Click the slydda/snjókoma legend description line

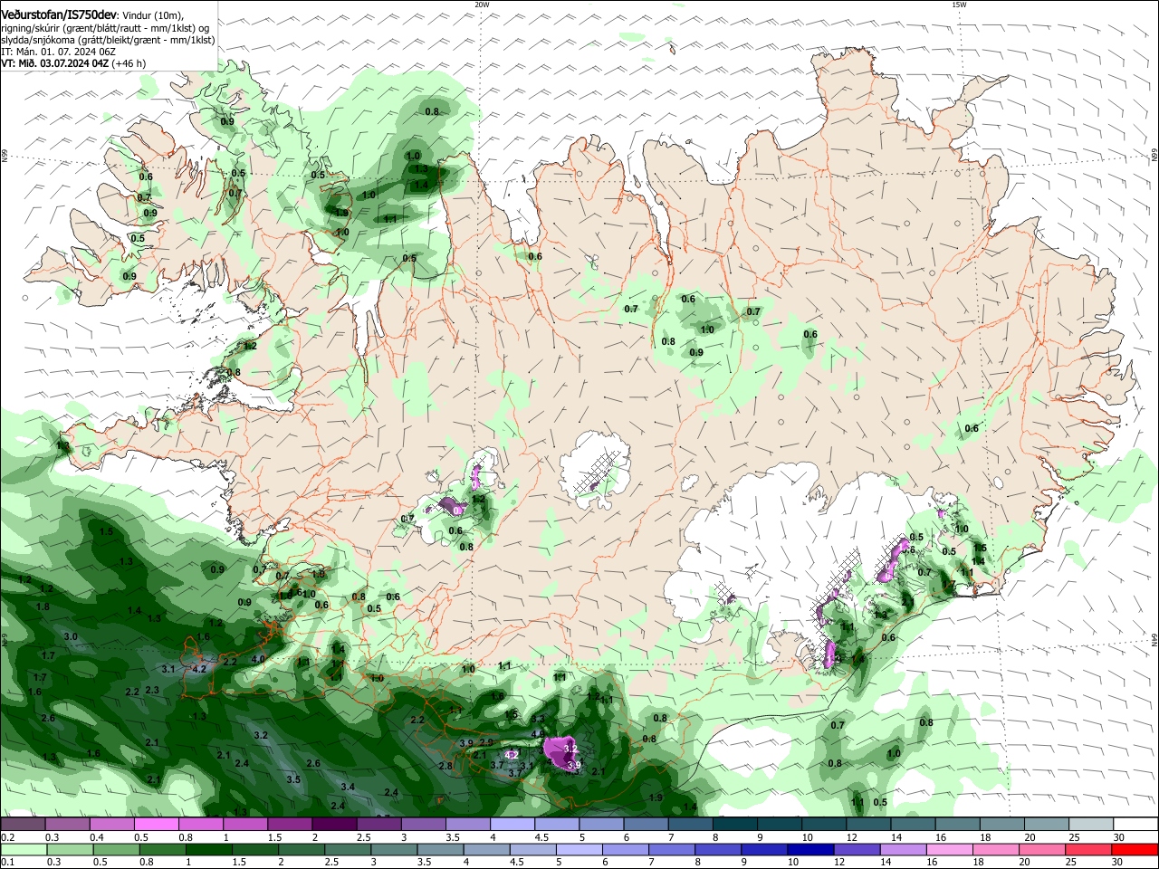pyautogui.click(x=108, y=40)
